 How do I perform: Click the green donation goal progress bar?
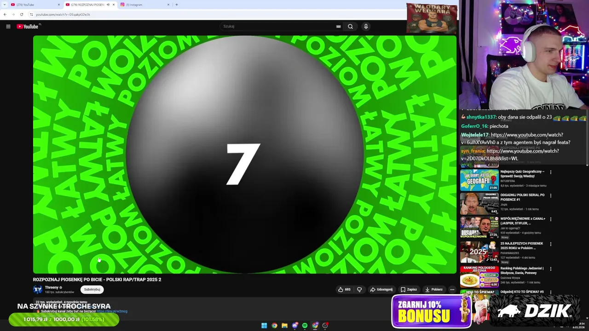tap(64, 320)
